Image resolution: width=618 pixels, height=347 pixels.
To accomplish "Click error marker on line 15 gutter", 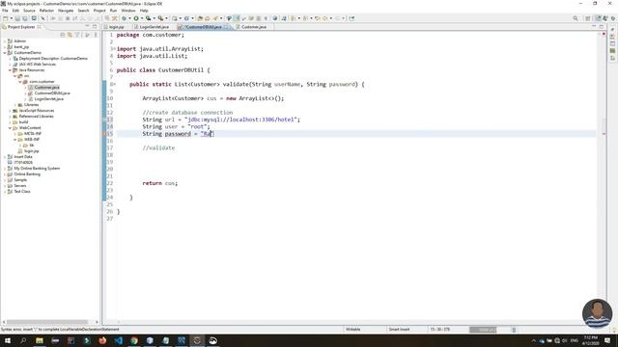I will pyautogui.click(x=105, y=134).
